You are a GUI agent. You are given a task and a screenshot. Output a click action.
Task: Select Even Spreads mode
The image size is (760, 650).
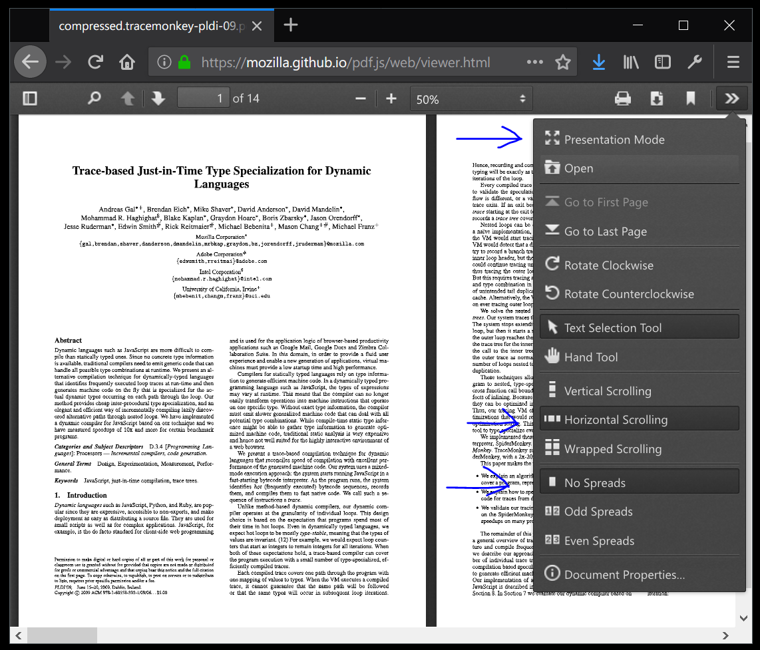tap(640, 540)
